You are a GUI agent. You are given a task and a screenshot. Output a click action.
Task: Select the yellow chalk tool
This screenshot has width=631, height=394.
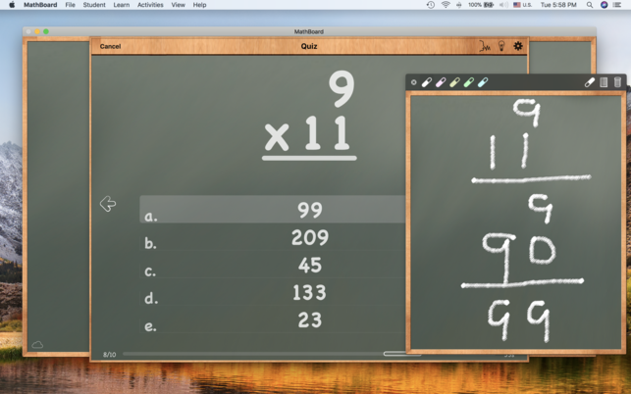454,82
